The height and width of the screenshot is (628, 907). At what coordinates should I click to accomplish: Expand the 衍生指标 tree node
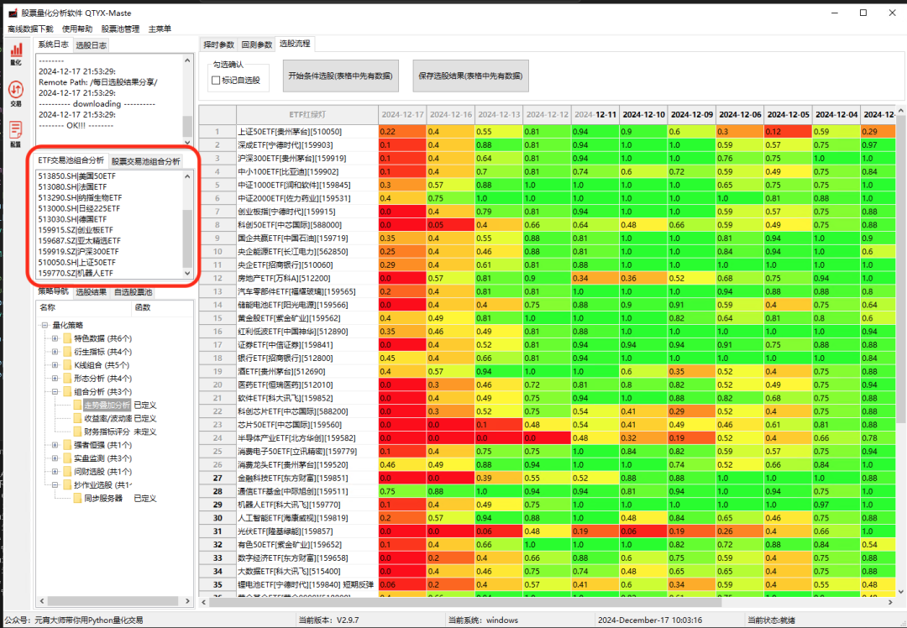(x=55, y=352)
